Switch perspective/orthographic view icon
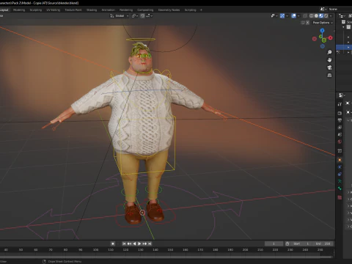The image size is (352, 264). pos(329,76)
